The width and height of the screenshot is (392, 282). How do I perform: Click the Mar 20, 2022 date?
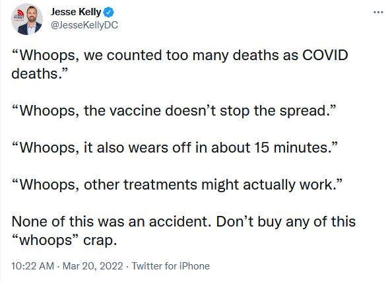point(92,266)
